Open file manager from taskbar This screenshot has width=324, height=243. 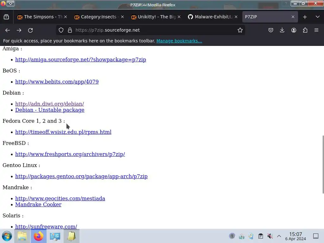click(x=22, y=236)
